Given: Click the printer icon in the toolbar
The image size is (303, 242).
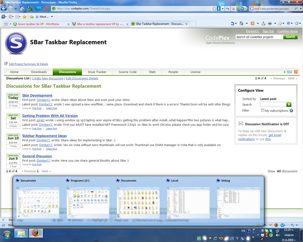Looking at the screenshot, I should (x=270, y=24).
